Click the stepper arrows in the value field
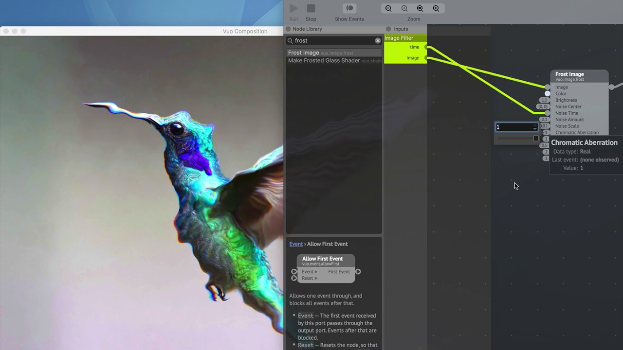The image size is (623, 350). (x=535, y=127)
